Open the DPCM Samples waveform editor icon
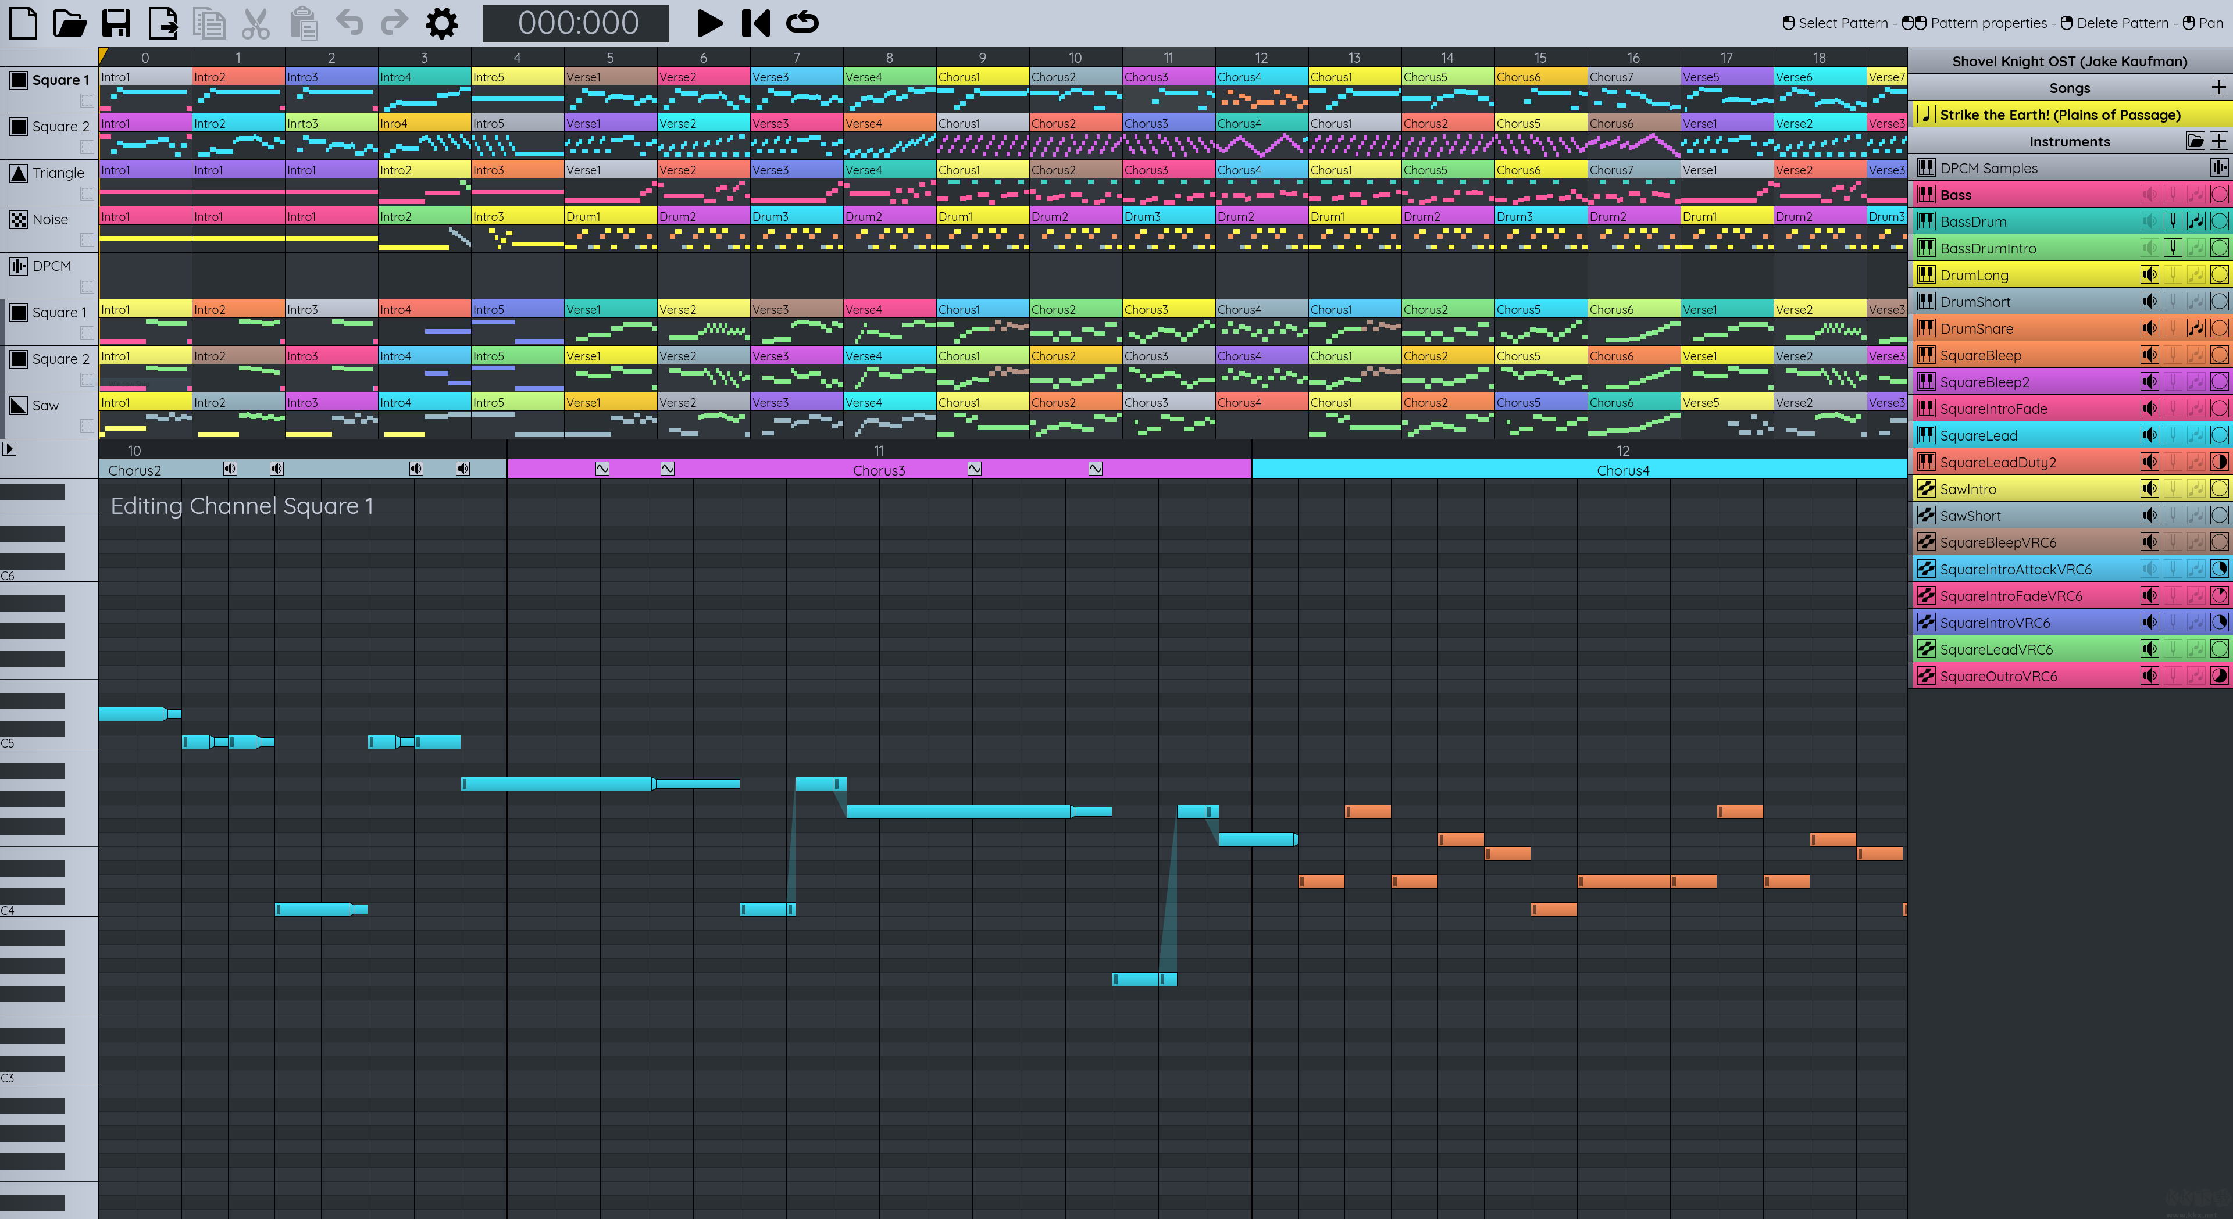Image resolution: width=2233 pixels, height=1219 pixels. [2218, 168]
